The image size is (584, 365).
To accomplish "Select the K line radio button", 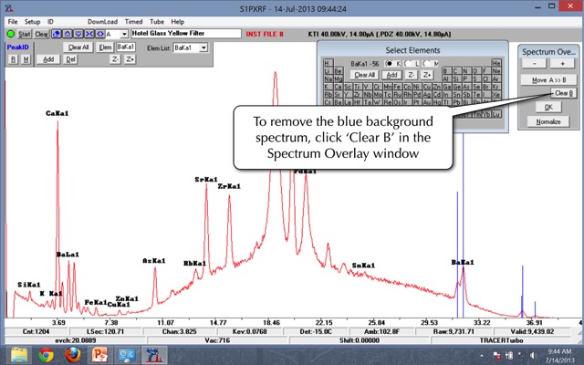I will pos(390,62).
